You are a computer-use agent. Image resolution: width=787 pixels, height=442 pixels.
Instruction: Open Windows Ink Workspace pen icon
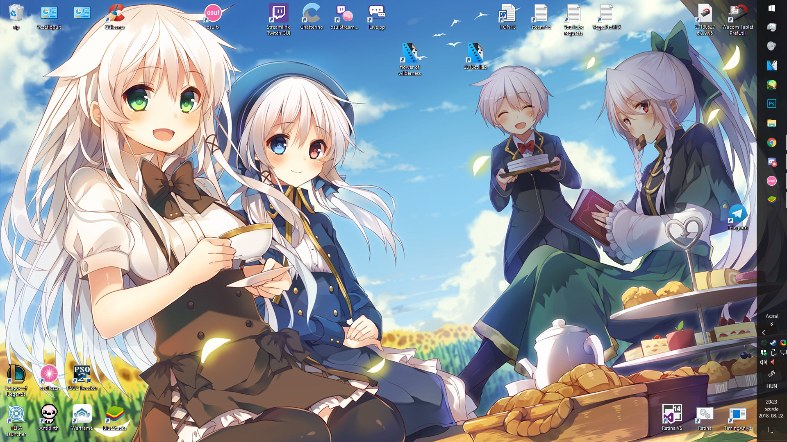[772, 374]
